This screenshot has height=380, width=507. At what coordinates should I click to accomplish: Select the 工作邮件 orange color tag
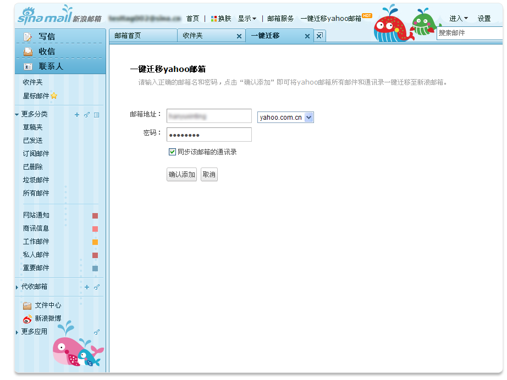click(95, 242)
